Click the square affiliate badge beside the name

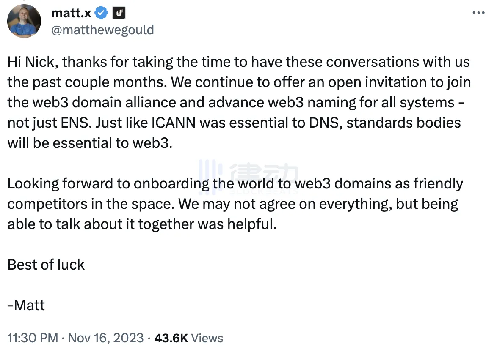pos(119,14)
